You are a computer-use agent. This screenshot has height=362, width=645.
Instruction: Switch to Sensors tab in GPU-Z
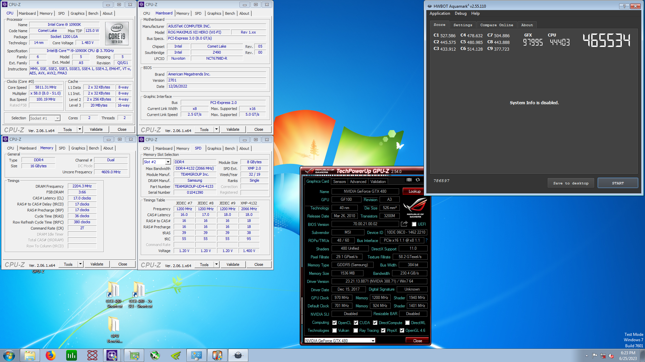tap(339, 181)
